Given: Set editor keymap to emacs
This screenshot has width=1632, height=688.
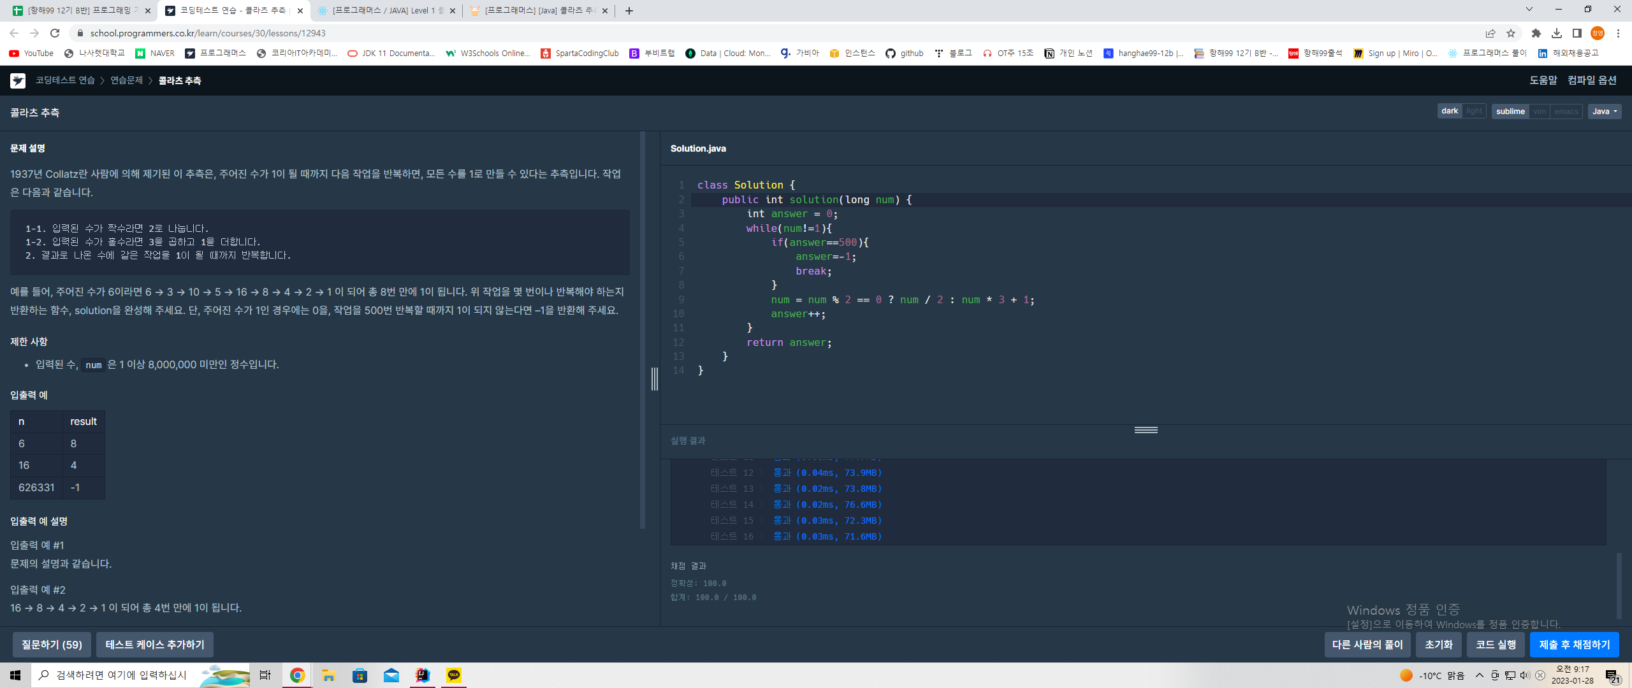Looking at the screenshot, I should click(1566, 111).
